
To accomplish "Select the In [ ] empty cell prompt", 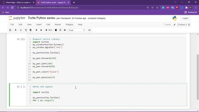I will click(x=21, y=86).
